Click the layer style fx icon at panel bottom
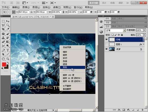Screen dimensions: 148x112 pos(119,110)
